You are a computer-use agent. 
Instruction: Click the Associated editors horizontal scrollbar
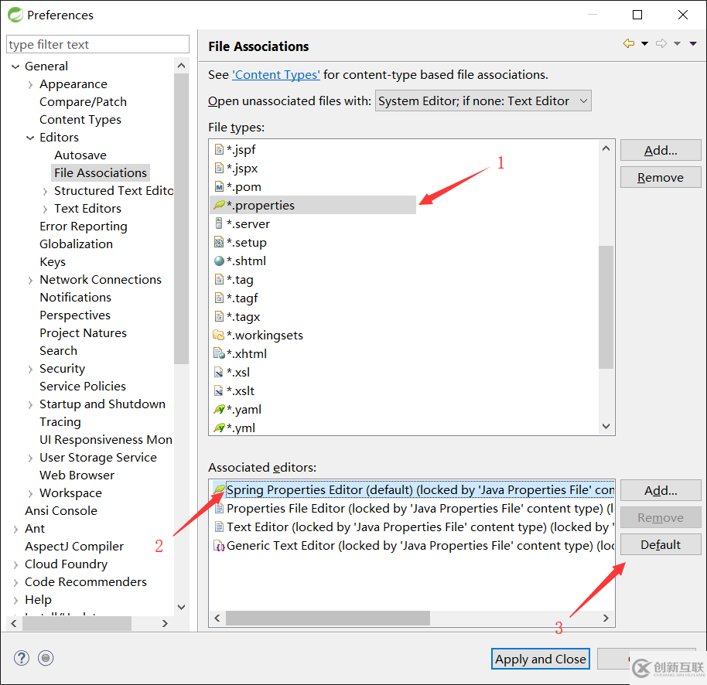(x=328, y=618)
